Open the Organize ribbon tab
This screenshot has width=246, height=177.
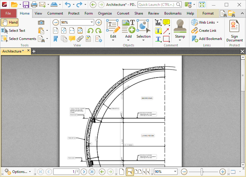[105, 13]
